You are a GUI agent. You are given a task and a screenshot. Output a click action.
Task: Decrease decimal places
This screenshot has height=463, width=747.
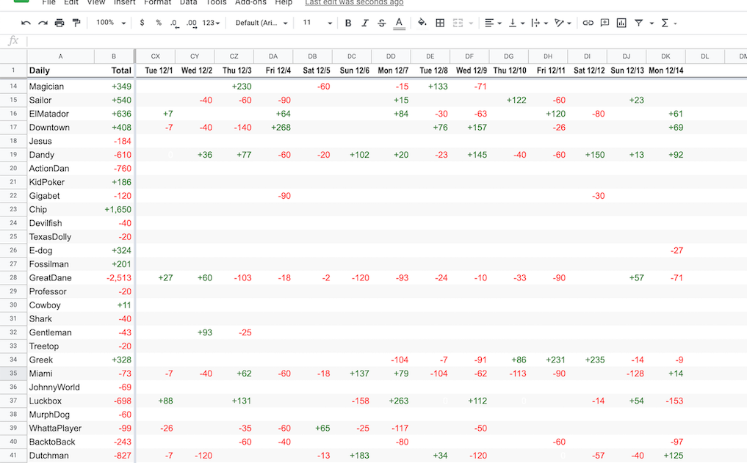point(173,23)
